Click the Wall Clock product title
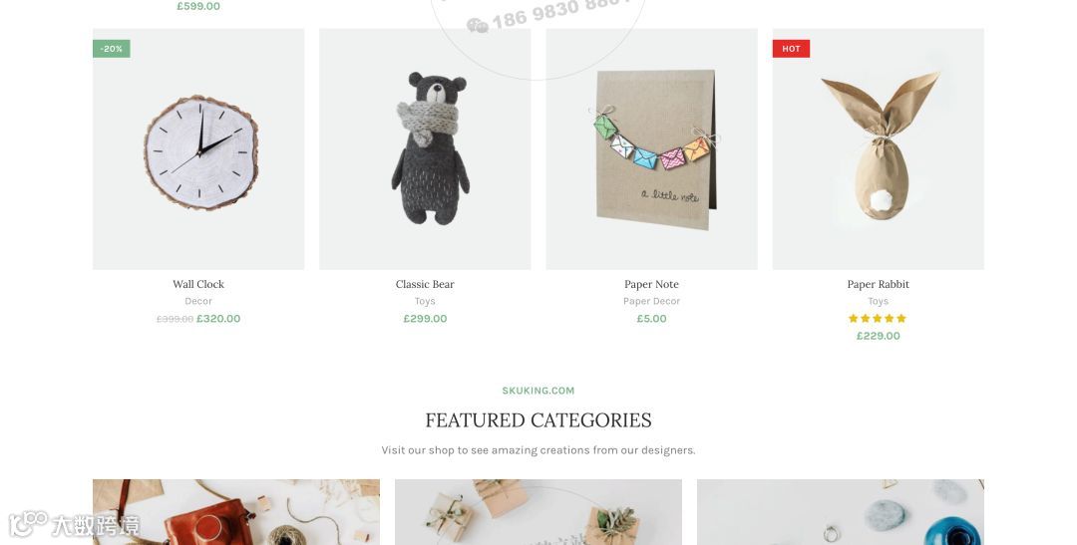 198,284
